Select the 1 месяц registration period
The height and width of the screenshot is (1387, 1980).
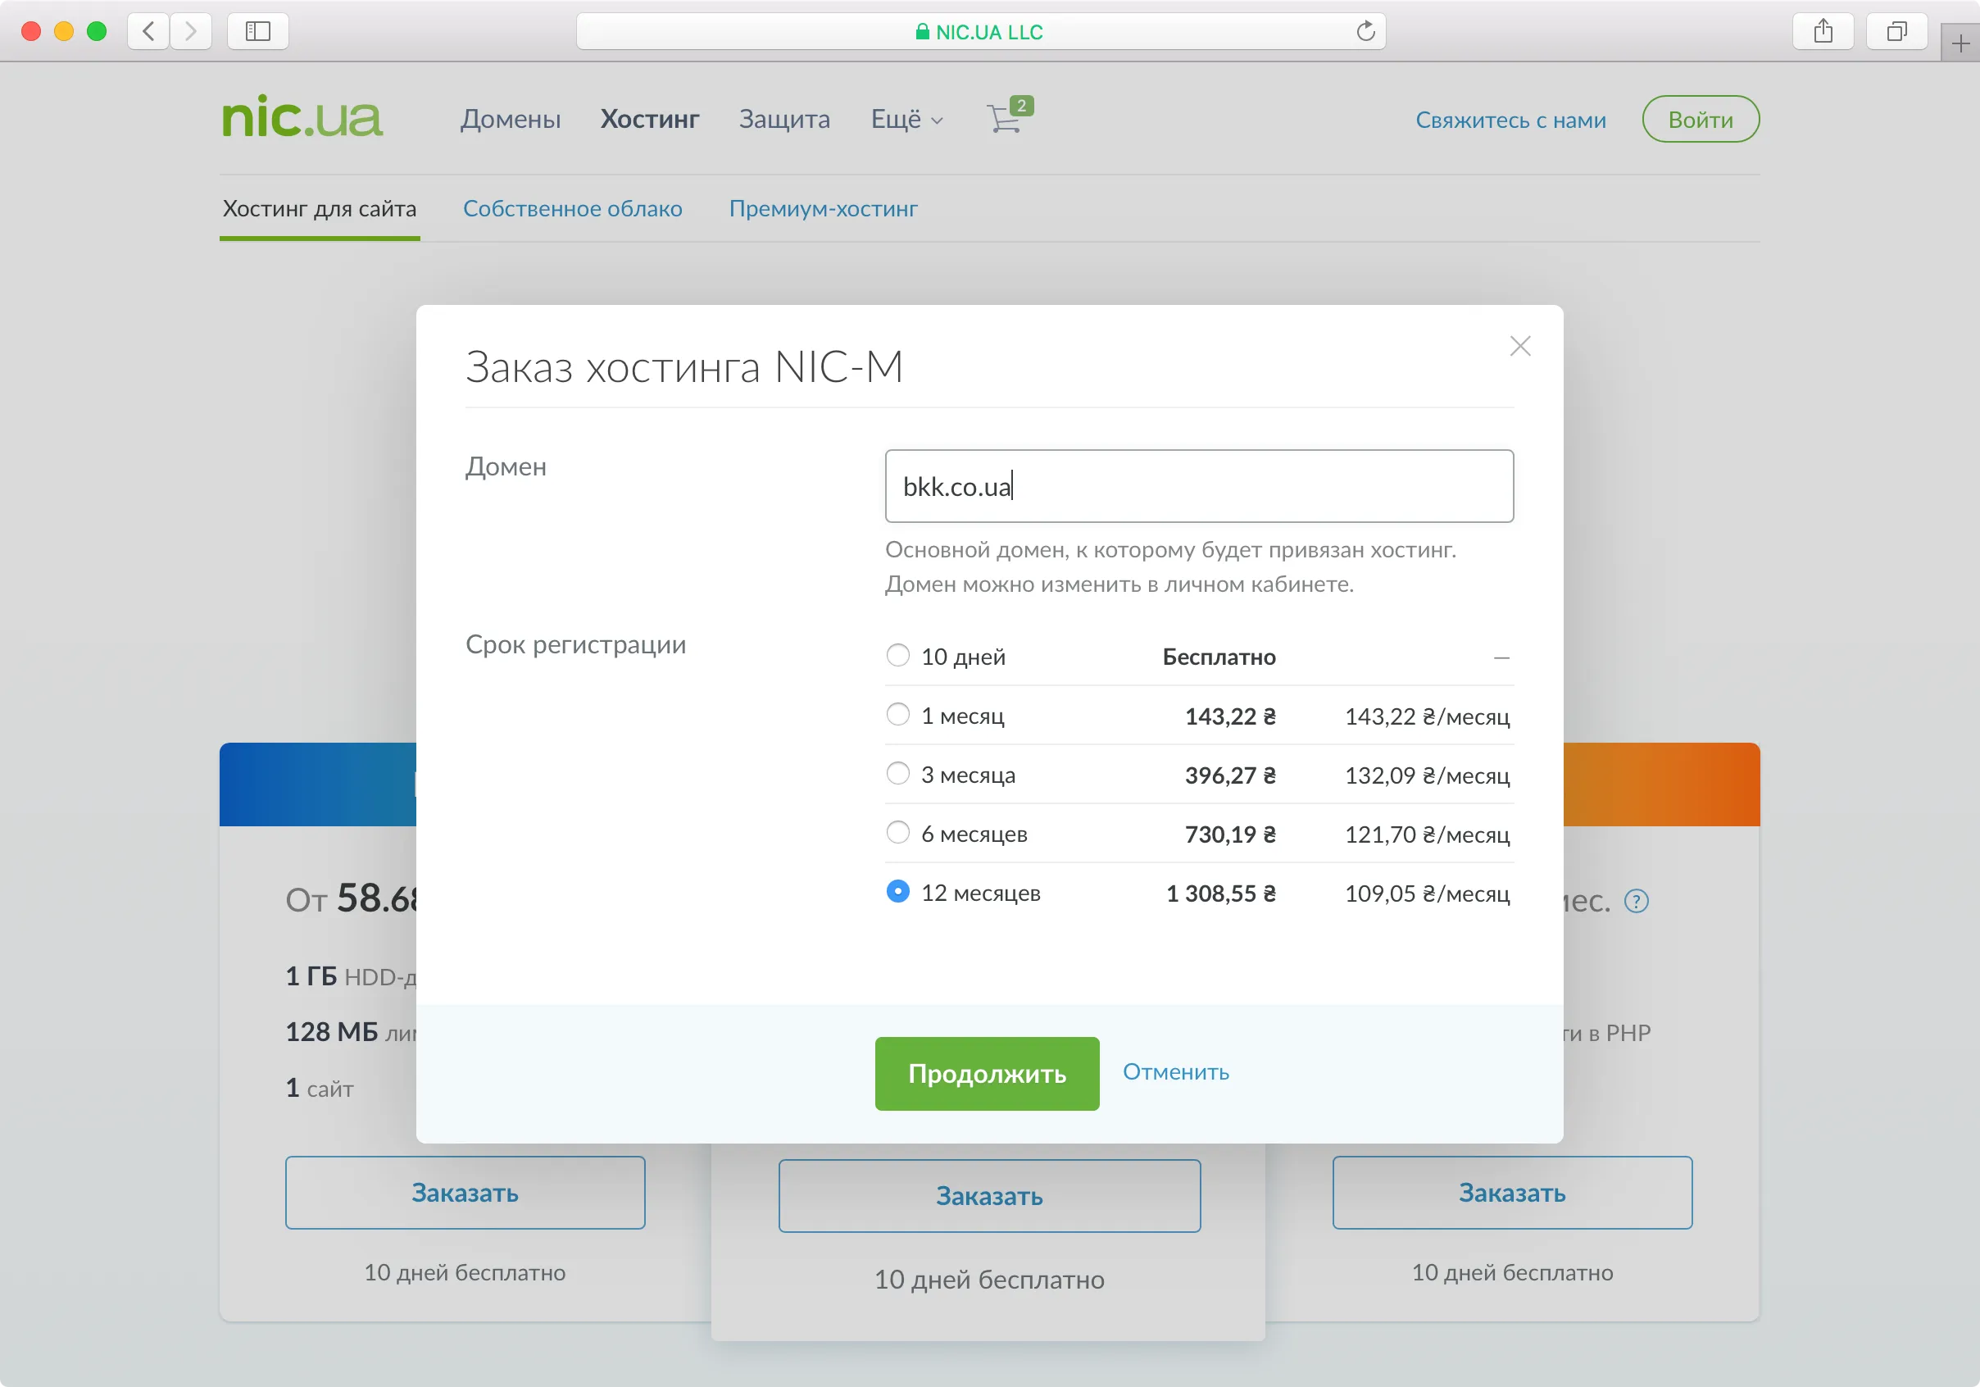pyautogui.click(x=897, y=714)
